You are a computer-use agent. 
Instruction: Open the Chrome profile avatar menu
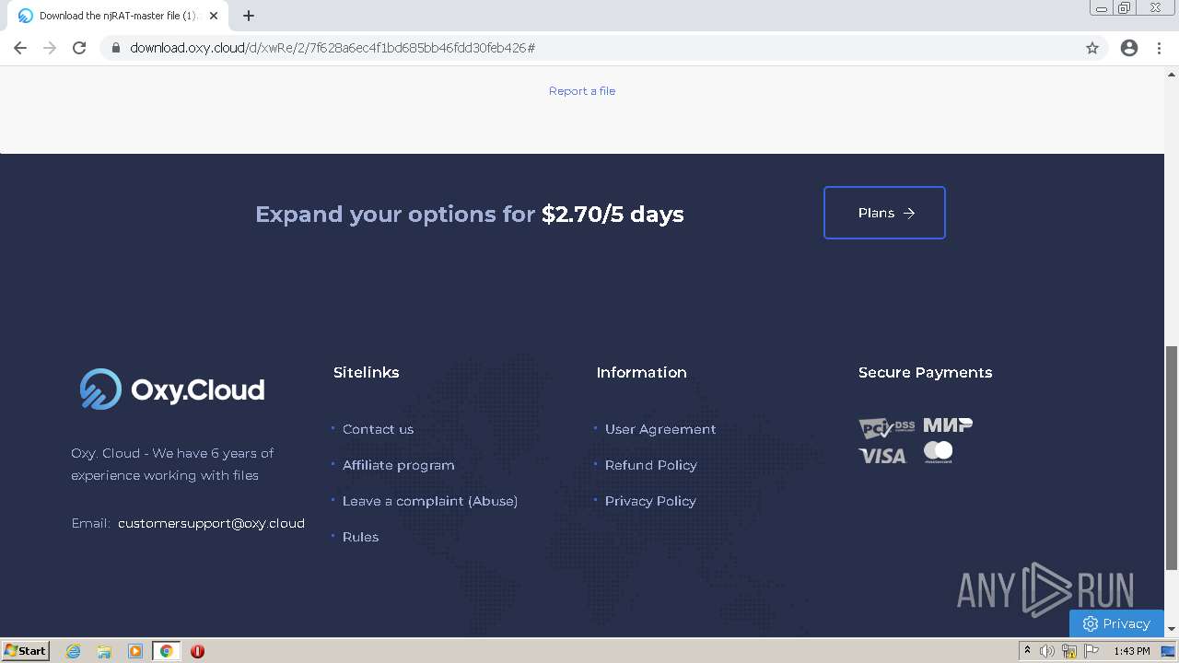tap(1129, 48)
